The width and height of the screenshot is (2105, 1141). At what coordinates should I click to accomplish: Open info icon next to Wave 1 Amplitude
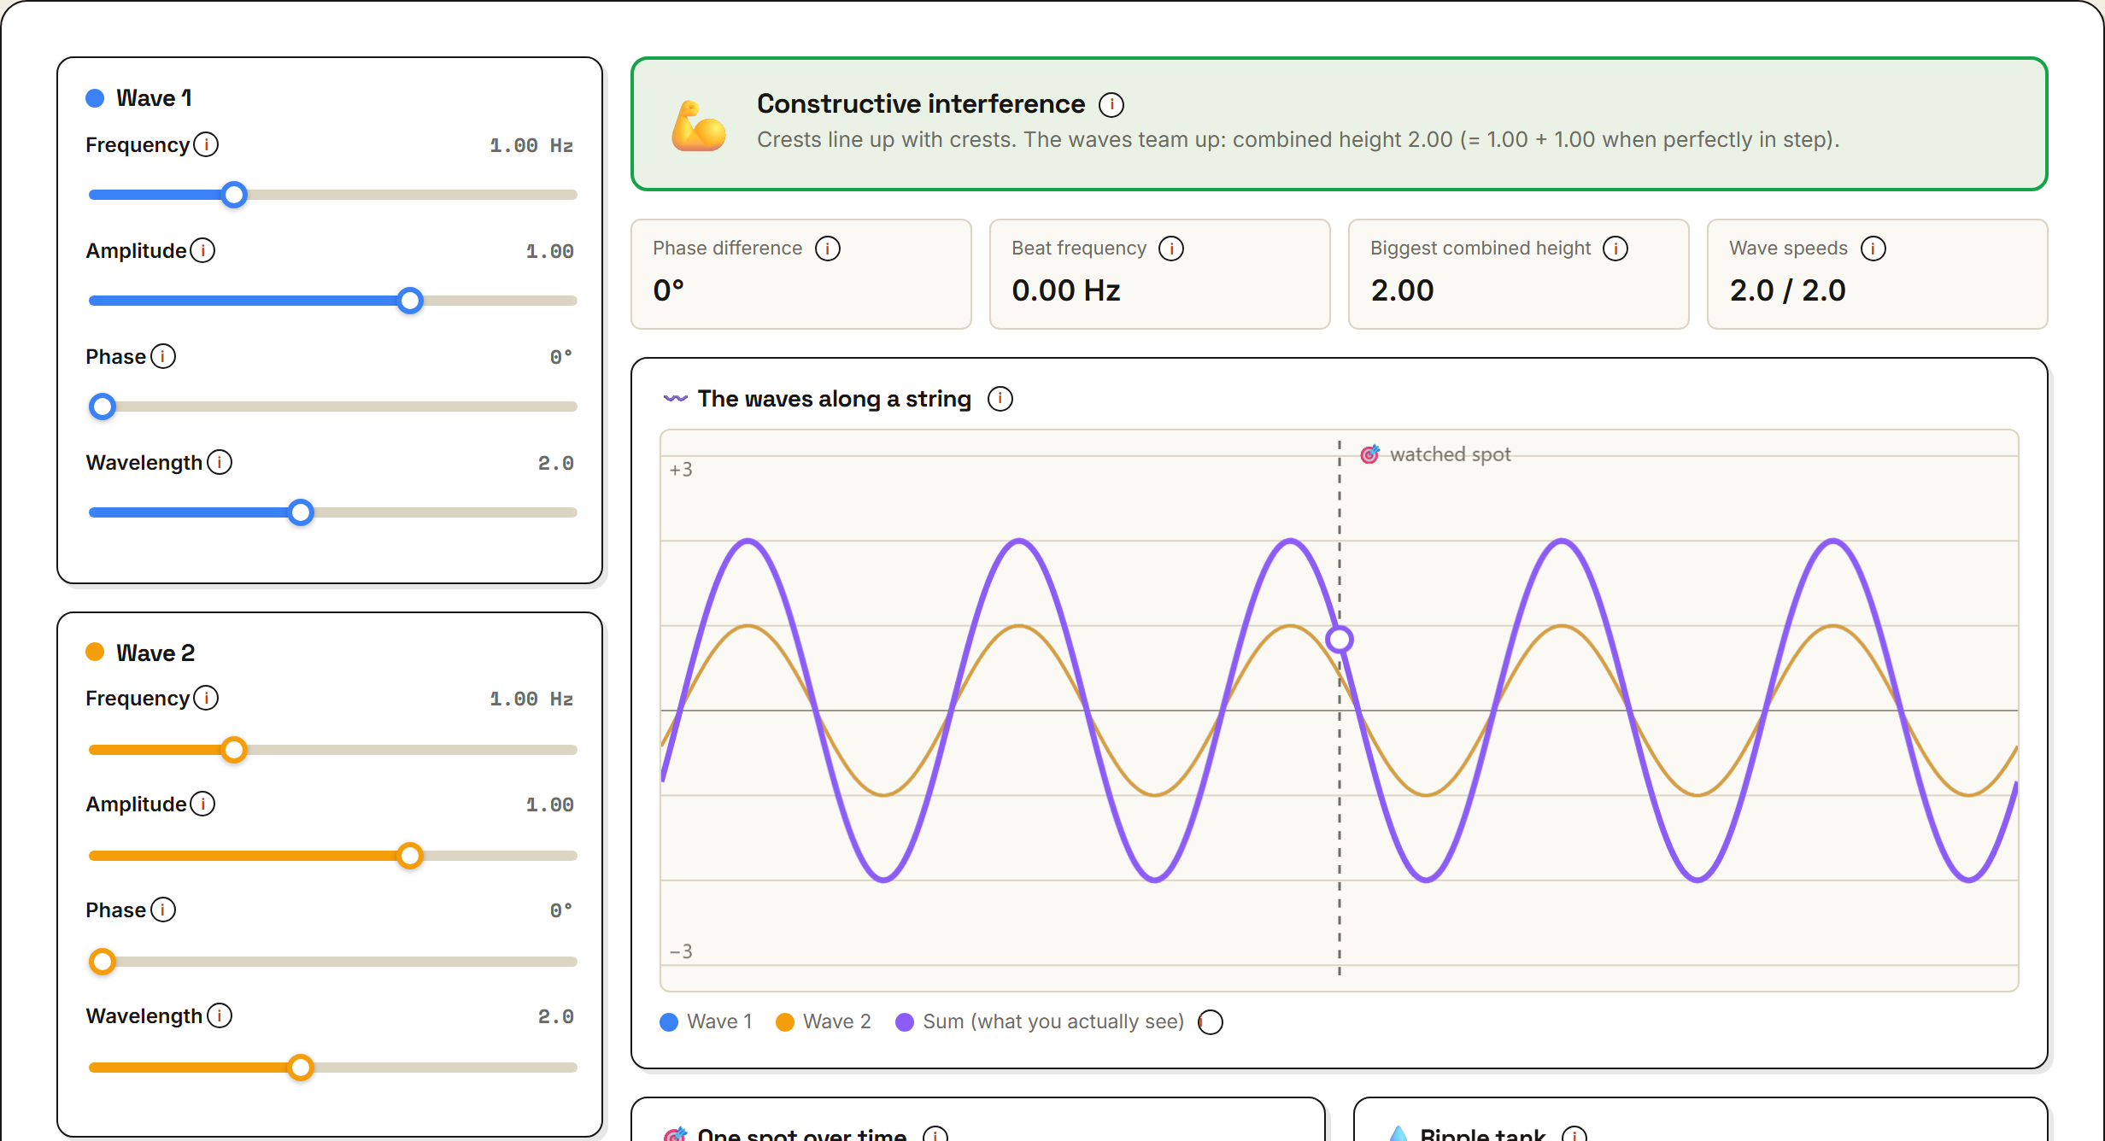(202, 251)
